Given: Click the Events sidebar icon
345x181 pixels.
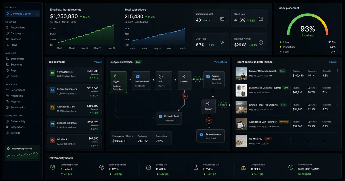Looking at the screenshot, I should coord(7,76).
